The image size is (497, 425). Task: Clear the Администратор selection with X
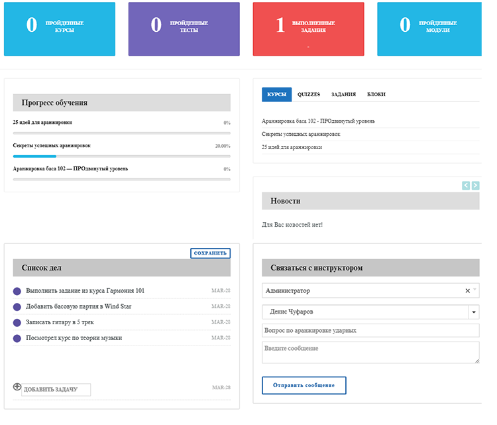[467, 290]
